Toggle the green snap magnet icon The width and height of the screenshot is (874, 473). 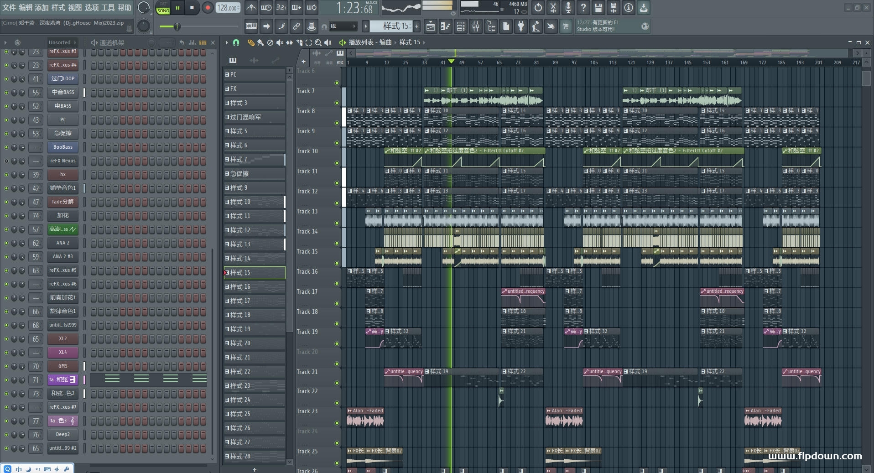coord(236,42)
